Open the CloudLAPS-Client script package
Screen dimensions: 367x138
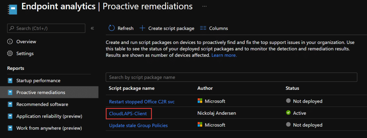(x=128, y=114)
